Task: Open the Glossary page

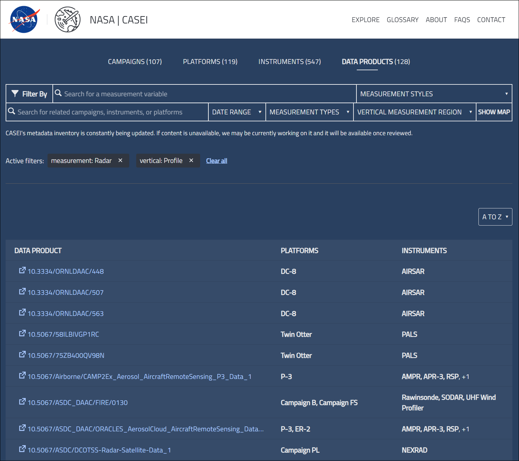Action: pos(402,20)
